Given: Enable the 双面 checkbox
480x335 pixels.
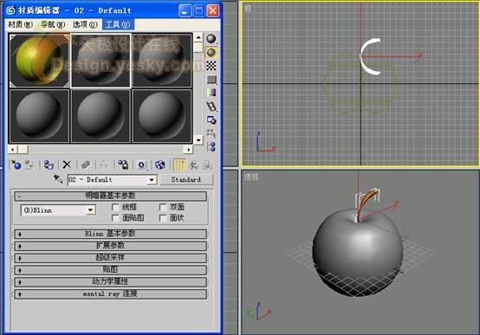Looking at the screenshot, I should 163,207.
